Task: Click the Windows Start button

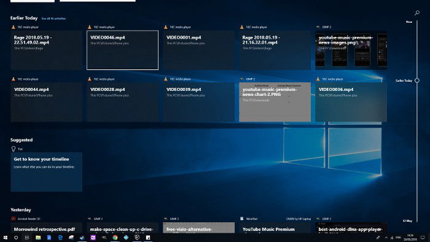Action: (5, 238)
